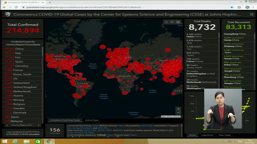
Task: Open the green Store app on taskbar
Action: [38, 141]
